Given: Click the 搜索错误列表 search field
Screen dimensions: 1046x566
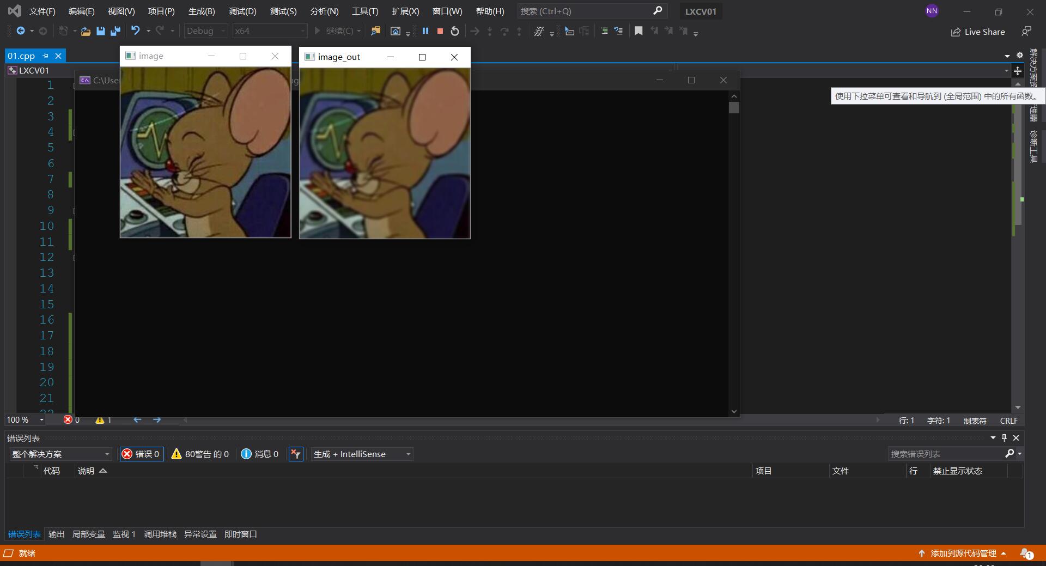Looking at the screenshot, I should pyautogui.click(x=946, y=454).
